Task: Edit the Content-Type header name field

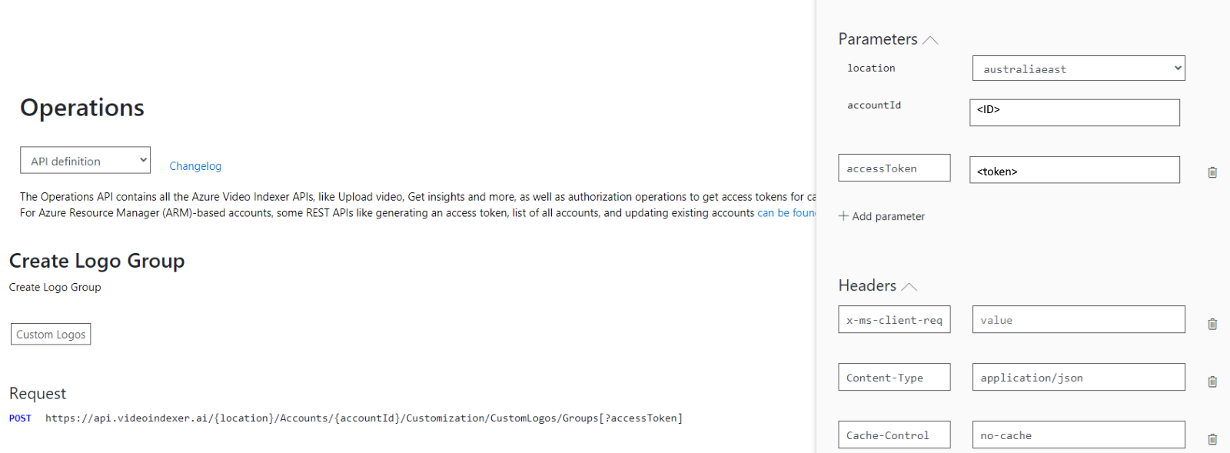Action: (x=894, y=377)
